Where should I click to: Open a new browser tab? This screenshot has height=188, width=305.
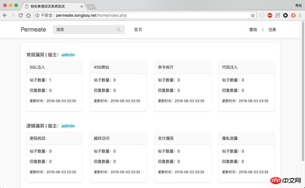point(91,6)
